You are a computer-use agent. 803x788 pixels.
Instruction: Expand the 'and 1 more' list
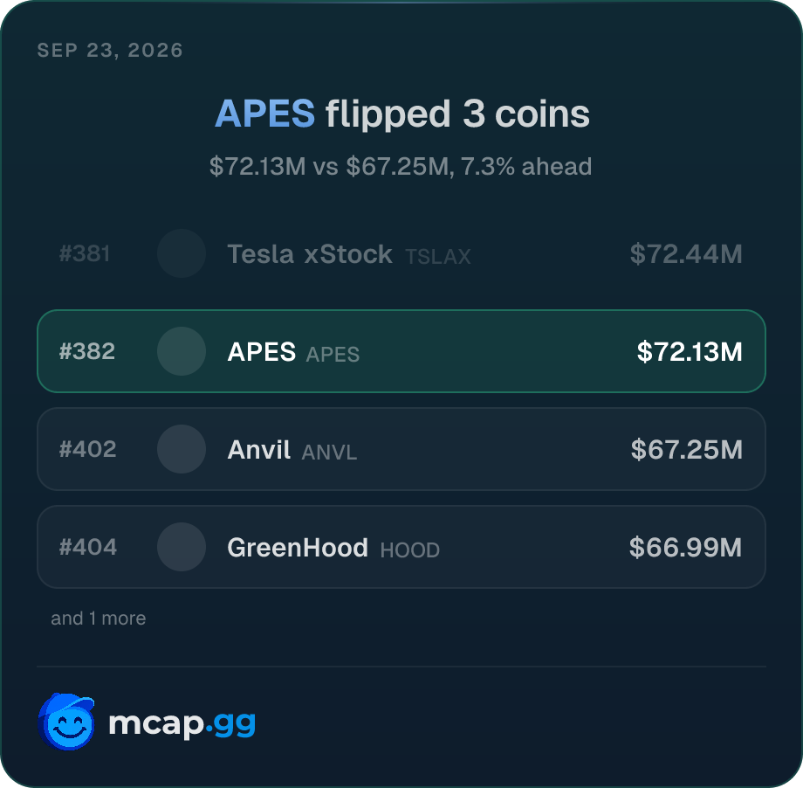point(99,619)
